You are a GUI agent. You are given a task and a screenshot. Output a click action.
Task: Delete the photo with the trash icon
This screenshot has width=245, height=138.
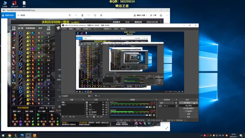(82, 15)
